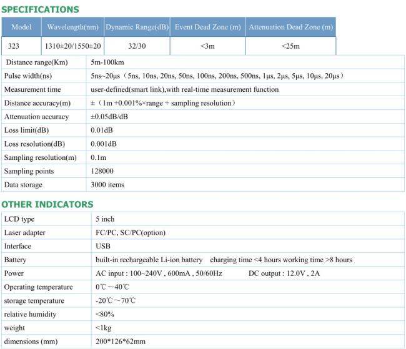406x349 pixels.
Task: Select the Model column header
Action: 21,27
